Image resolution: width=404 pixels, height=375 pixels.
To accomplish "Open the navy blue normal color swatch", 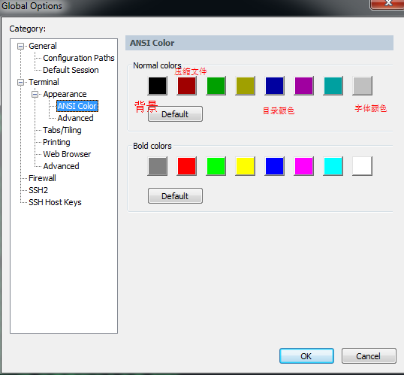I will 274,86.
